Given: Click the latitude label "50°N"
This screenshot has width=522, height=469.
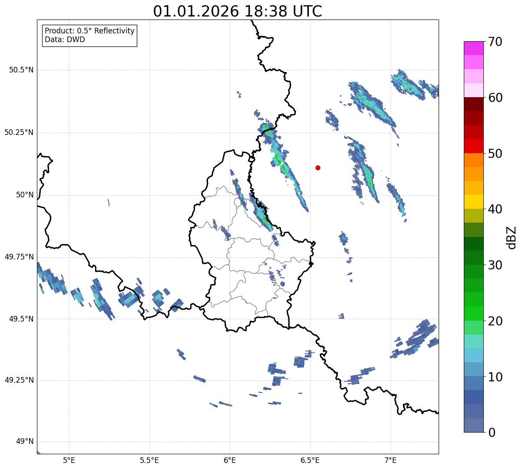Looking at the screenshot, I should 25,195.
